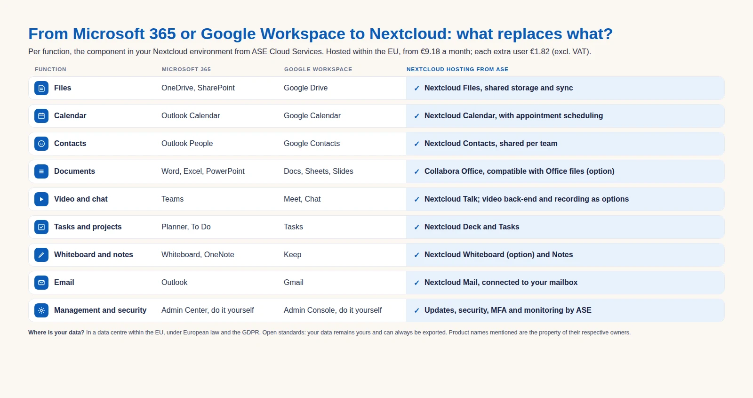753x398 pixels.
Task: Click the Google Contacts cell
Action: (x=312, y=144)
